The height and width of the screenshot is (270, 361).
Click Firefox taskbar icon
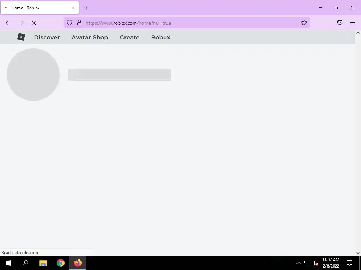[78, 263]
